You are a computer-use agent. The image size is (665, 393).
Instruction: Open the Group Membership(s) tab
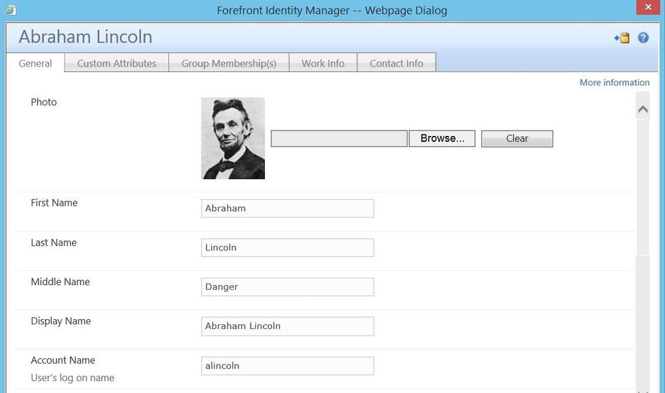click(229, 63)
